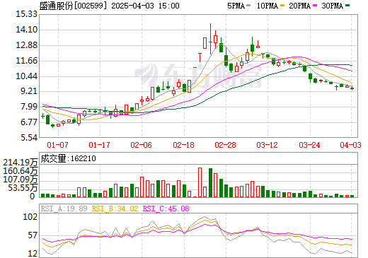Select the 30PMA legend label
This screenshot has width=368, height=258.
pos(332,6)
